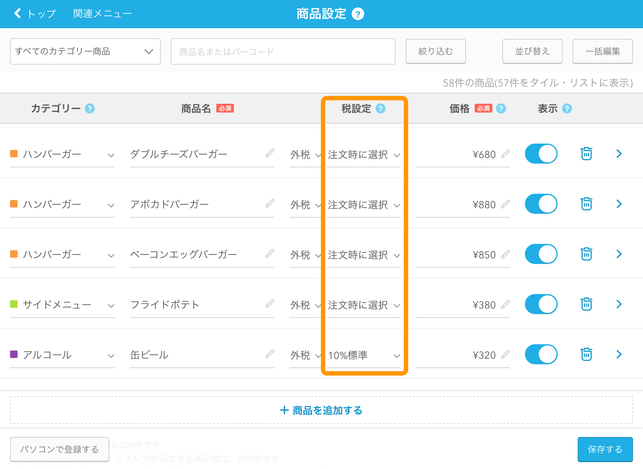The height and width of the screenshot is (469, 643).
Task: Focus the 商品名またはバーコード search field
Action: (283, 51)
